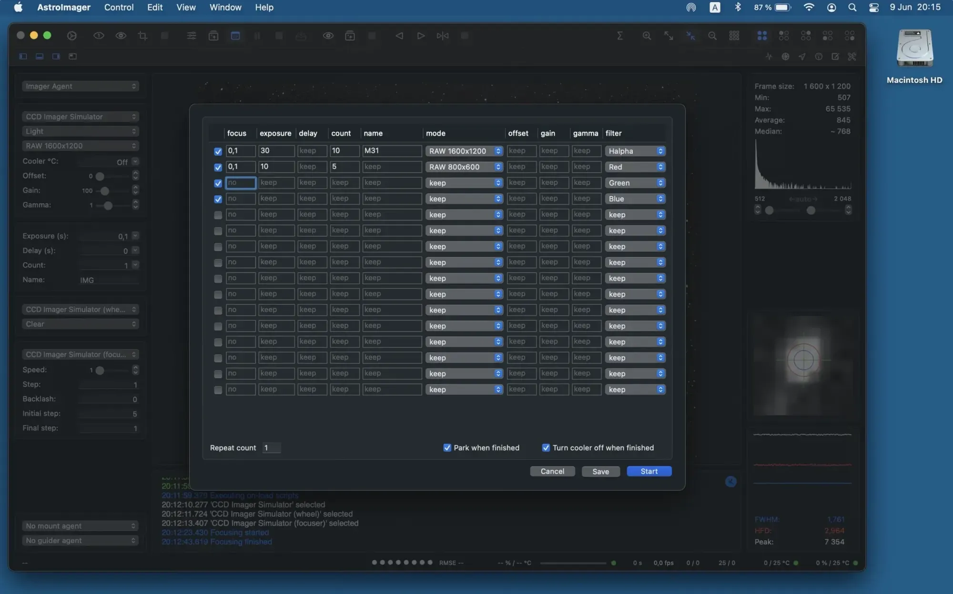
Task: Disable Turn cooler off when finished
Action: click(x=546, y=448)
